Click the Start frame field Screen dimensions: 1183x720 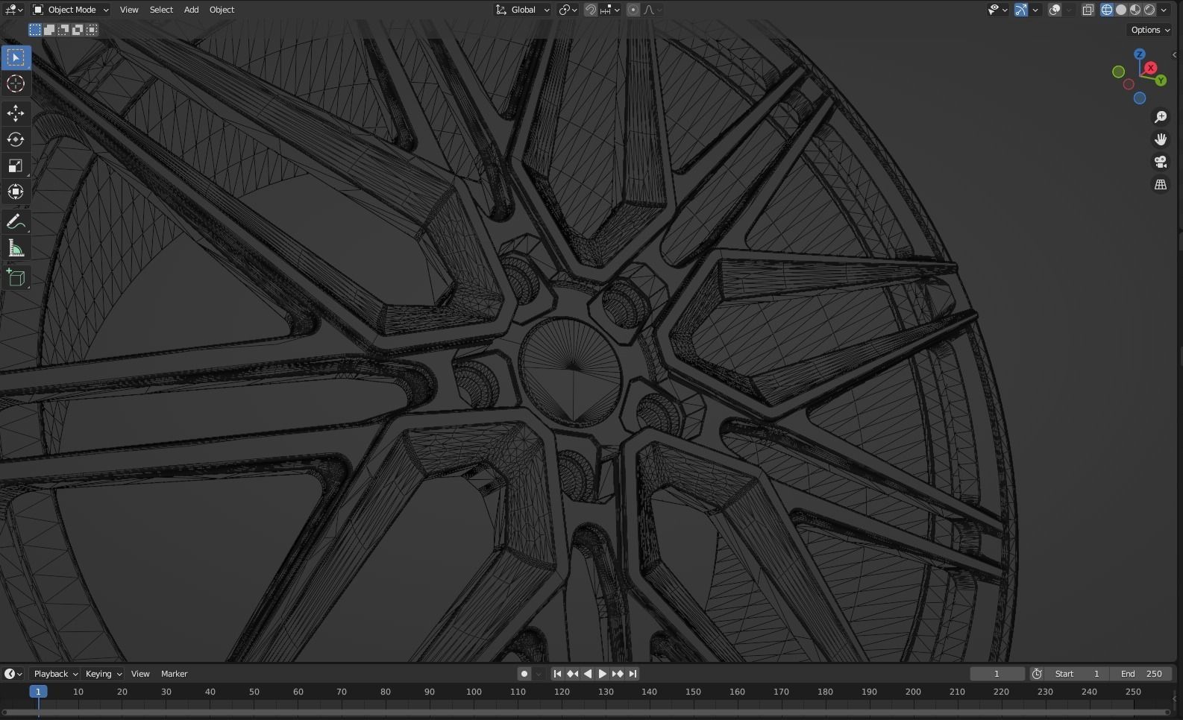click(x=1077, y=674)
